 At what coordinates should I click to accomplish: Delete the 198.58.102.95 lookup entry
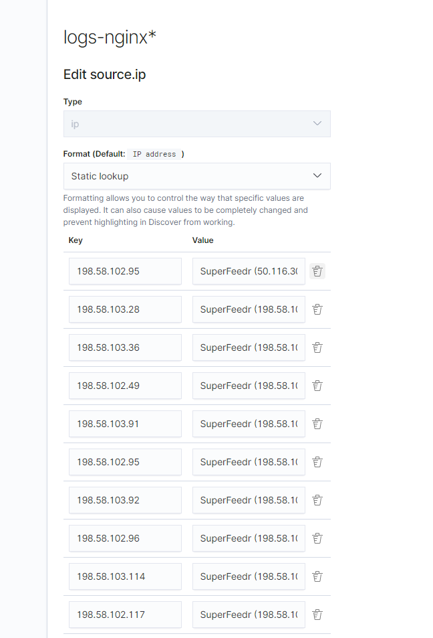click(x=317, y=271)
